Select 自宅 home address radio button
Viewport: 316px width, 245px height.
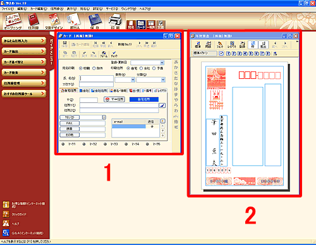[x=128, y=68]
